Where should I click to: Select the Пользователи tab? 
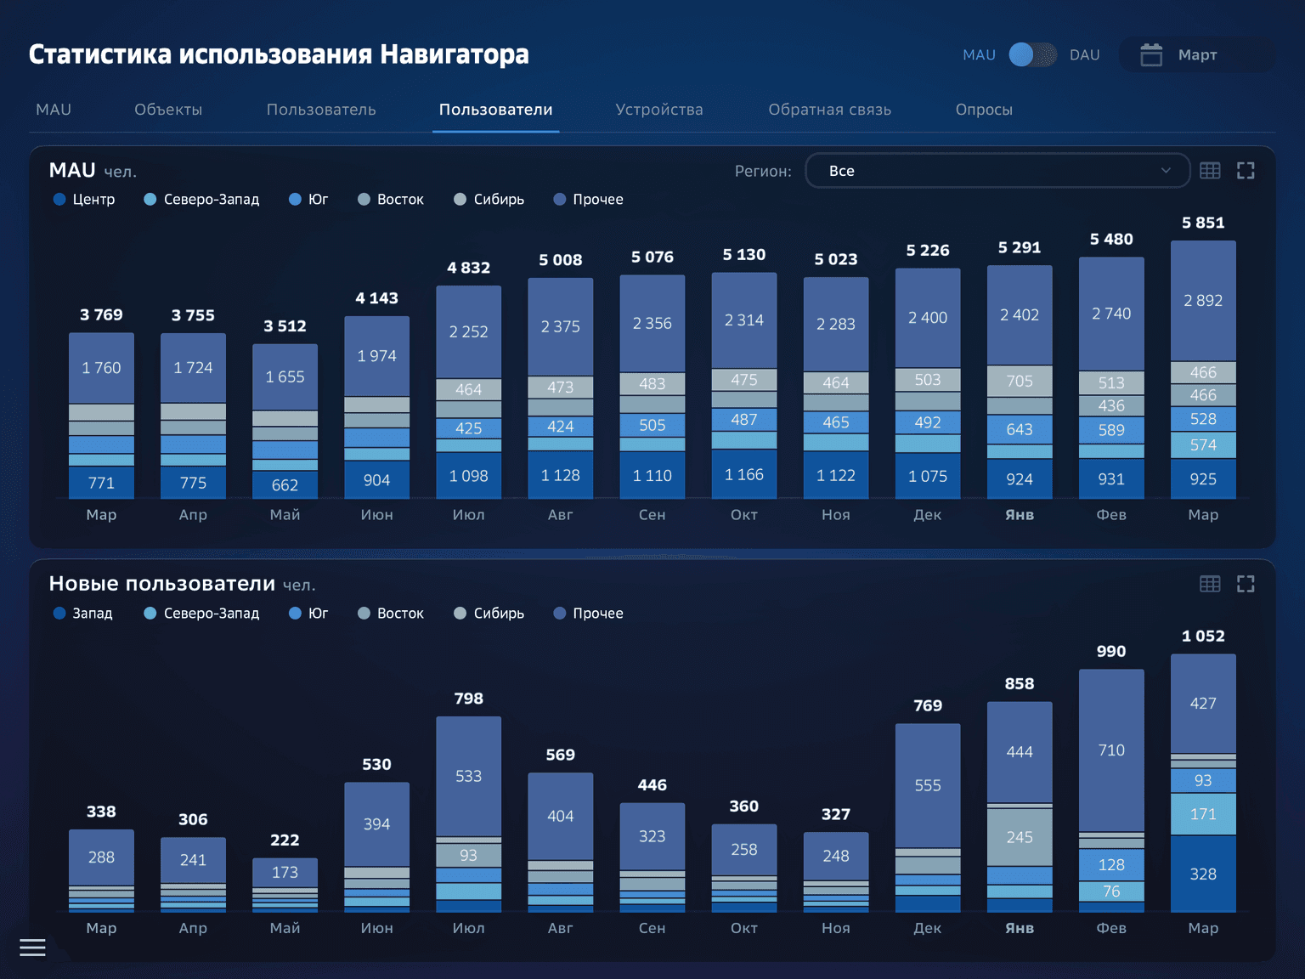point(495,110)
